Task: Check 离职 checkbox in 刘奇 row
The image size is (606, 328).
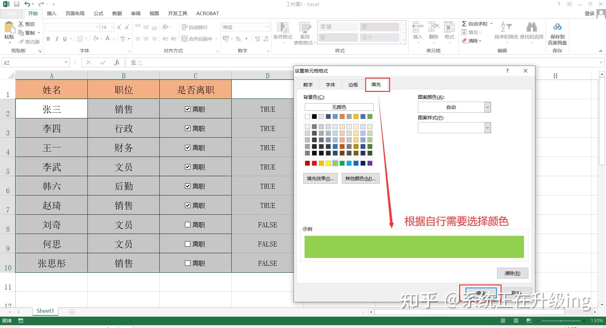Action: point(187,225)
